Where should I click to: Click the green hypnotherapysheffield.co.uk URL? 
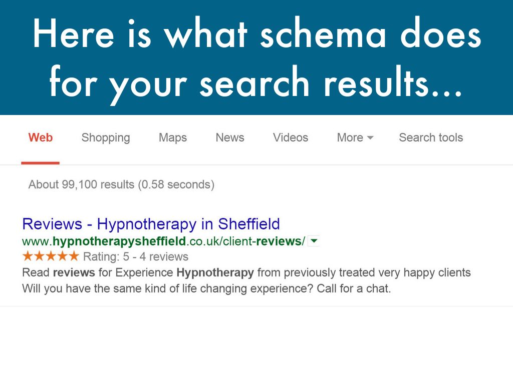tap(163, 241)
